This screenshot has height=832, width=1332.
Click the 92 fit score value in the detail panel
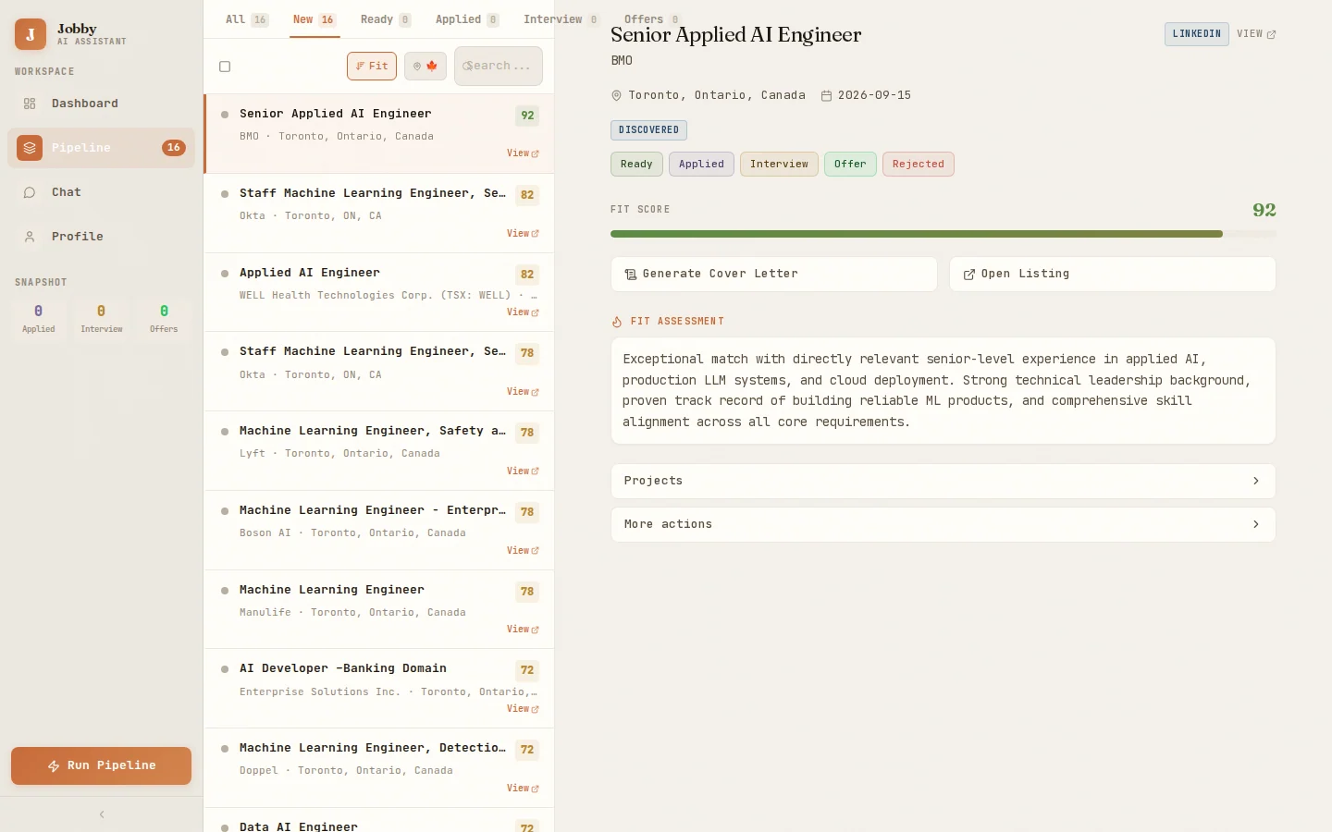[x=1264, y=210]
